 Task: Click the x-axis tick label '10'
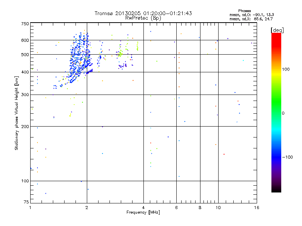pos(218,208)
